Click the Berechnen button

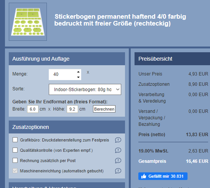(x=104, y=109)
